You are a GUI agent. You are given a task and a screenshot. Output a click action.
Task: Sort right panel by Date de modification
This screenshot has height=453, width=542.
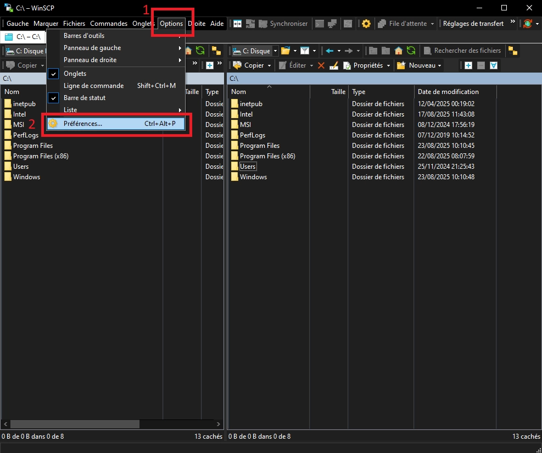coord(455,92)
